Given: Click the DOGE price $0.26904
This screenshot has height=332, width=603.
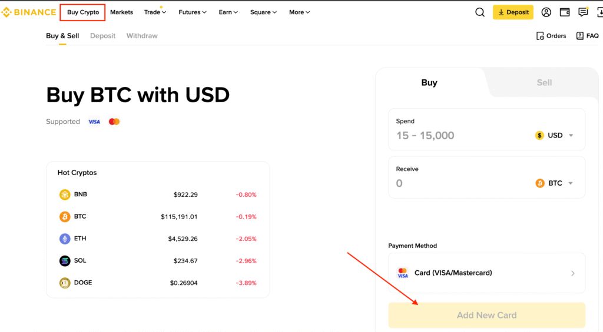Looking at the screenshot, I should [184, 283].
